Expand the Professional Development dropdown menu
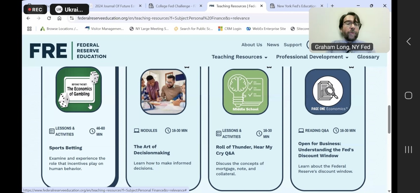This screenshot has height=193, width=420. click(x=312, y=57)
